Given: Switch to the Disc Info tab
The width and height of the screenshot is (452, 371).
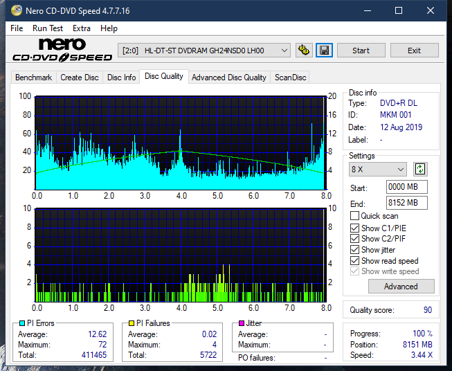Looking at the screenshot, I should click(121, 78).
